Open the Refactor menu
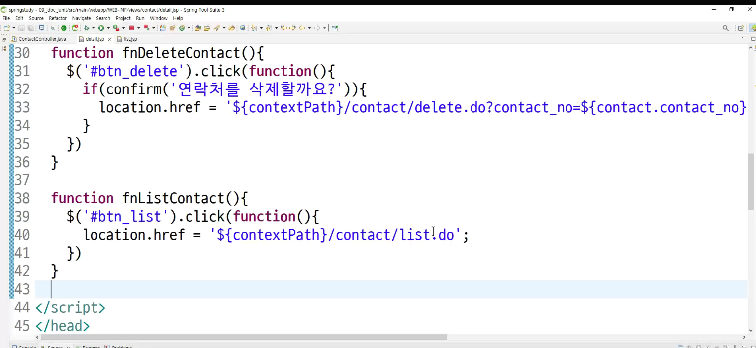The image size is (756, 348). coord(58,18)
